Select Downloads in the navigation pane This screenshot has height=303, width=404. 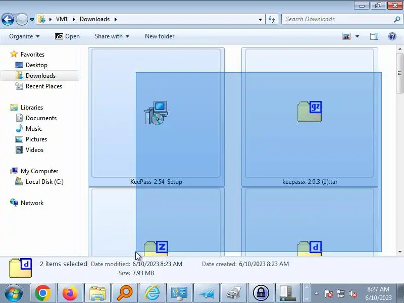point(40,75)
